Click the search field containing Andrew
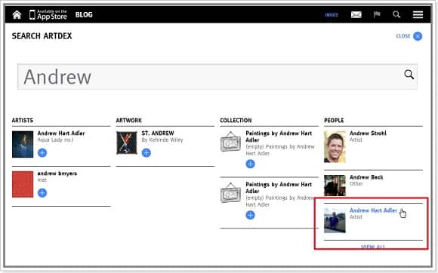The width and height of the screenshot is (438, 273). pos(217,77)
